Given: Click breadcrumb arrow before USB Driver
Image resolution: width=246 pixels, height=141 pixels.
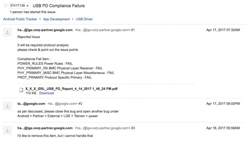Looking at the screenshot, I should pyautogui.click(x=73, y=19).
